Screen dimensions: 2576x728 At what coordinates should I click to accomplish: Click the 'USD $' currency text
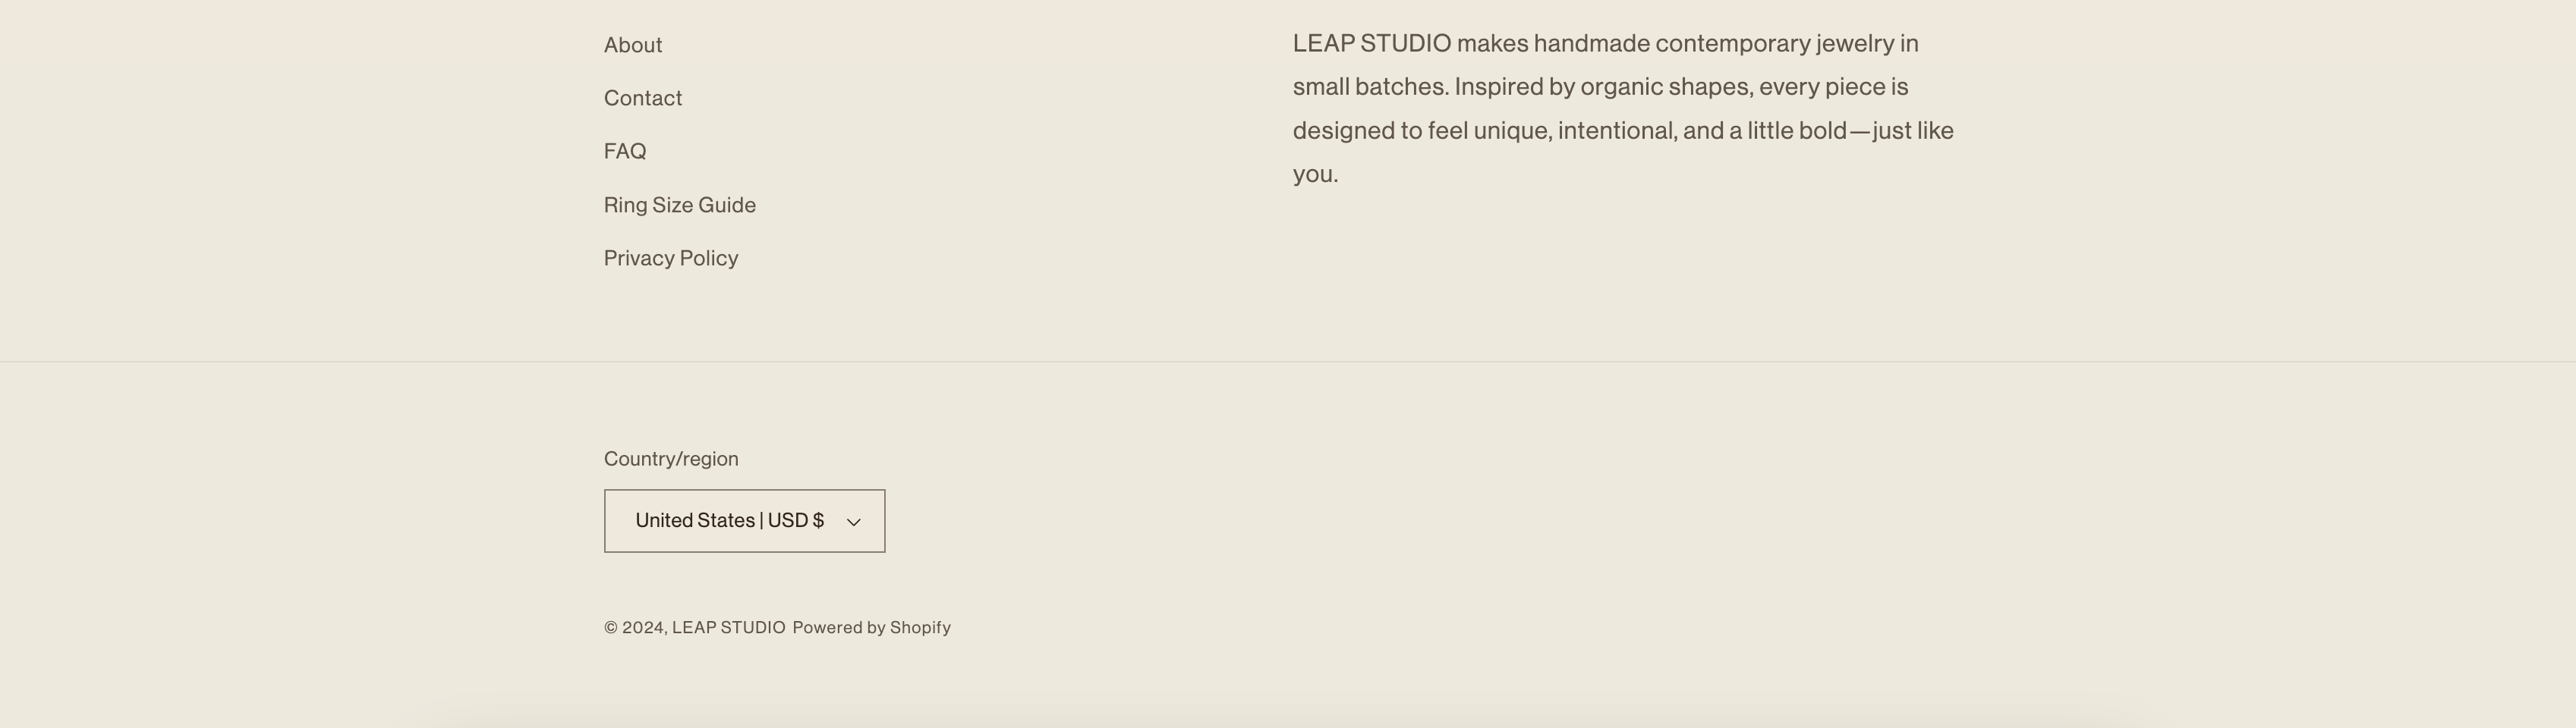point(796,520)
